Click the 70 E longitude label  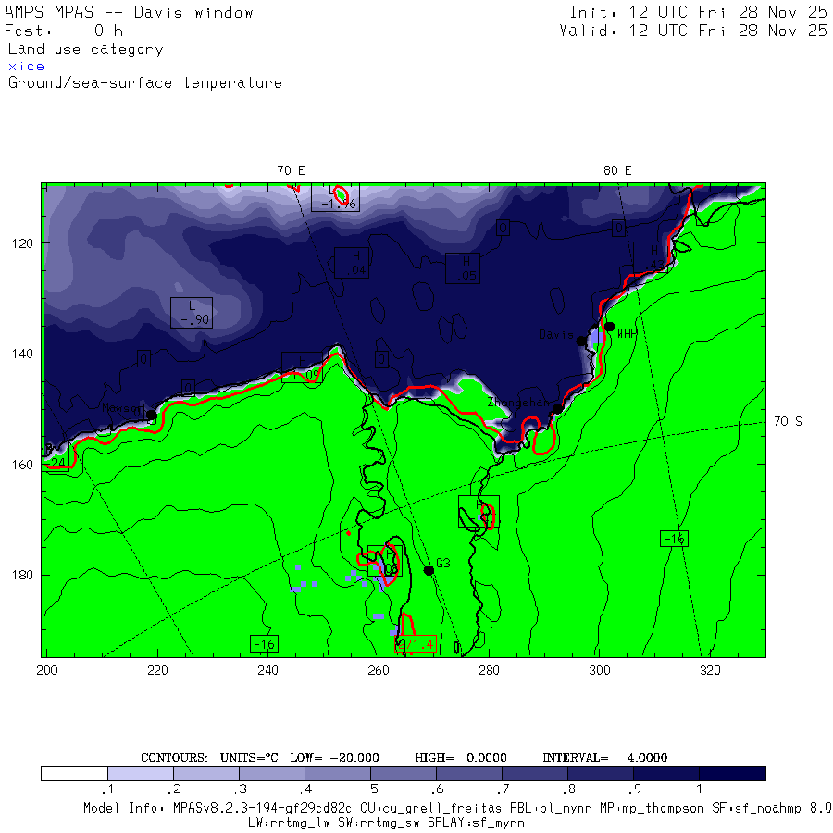click(x=291, y=170)
